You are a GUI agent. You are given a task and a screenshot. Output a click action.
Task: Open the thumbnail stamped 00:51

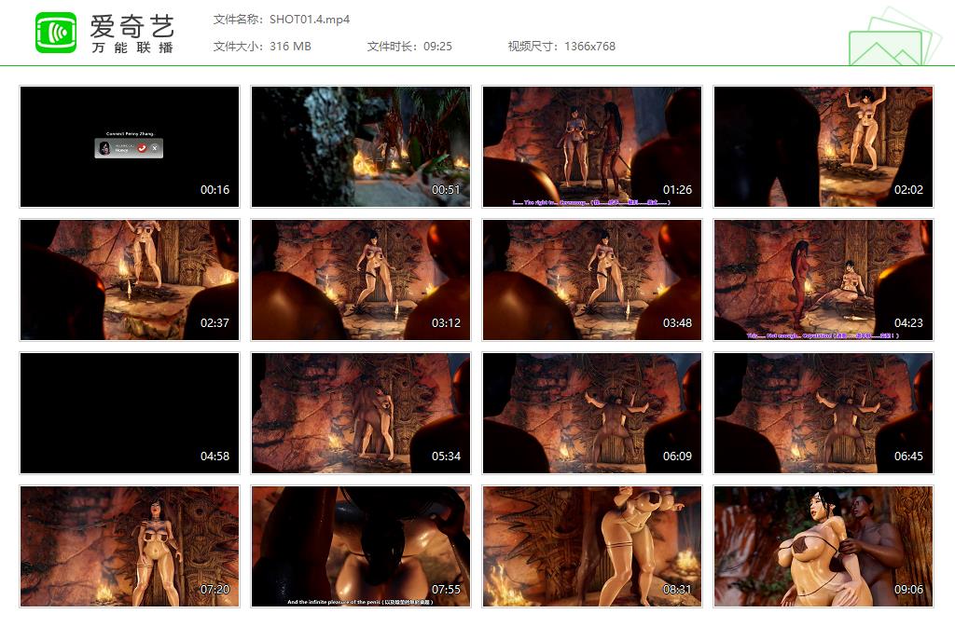[x=361, y=146]
